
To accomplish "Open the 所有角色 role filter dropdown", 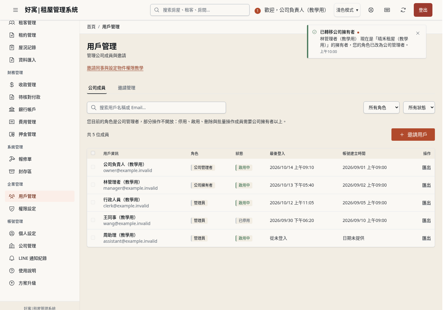I will click(x=382, y=108).
